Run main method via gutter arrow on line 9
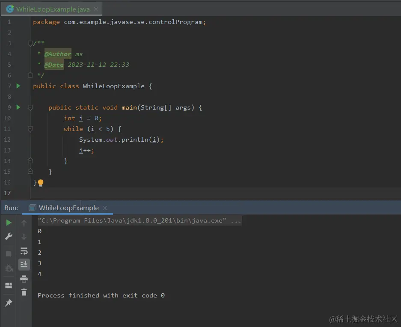Screen dimensions: 401x327 tap(18, 107)
